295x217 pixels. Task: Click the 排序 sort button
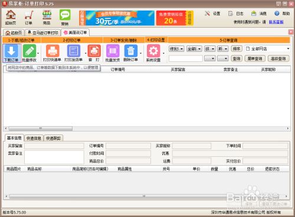[237, 48]
